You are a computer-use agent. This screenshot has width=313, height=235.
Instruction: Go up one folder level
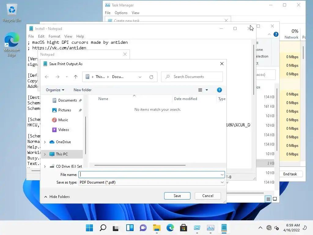[x=76, y=77]
